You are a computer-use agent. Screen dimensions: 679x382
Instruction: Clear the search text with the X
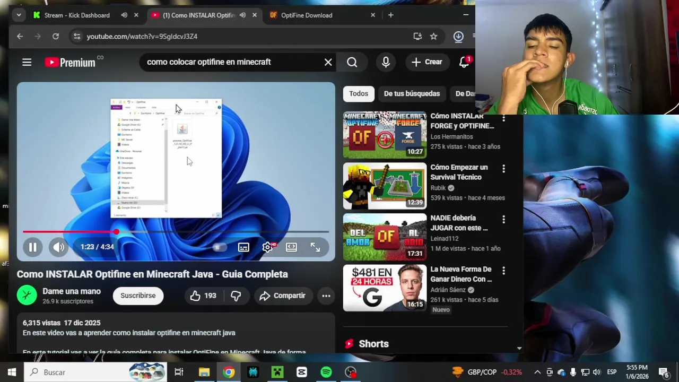point(328,62)
